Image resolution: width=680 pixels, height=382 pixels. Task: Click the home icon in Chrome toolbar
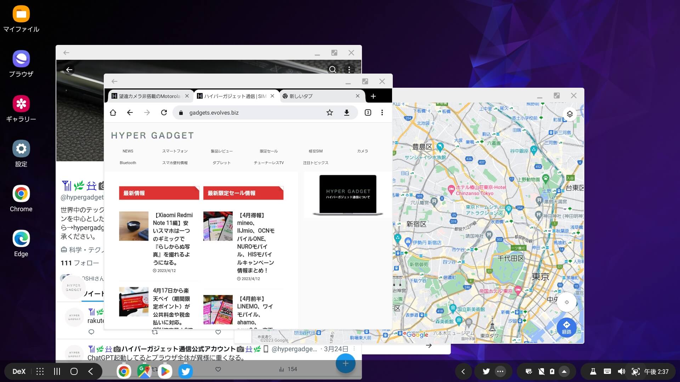point(113,112)
